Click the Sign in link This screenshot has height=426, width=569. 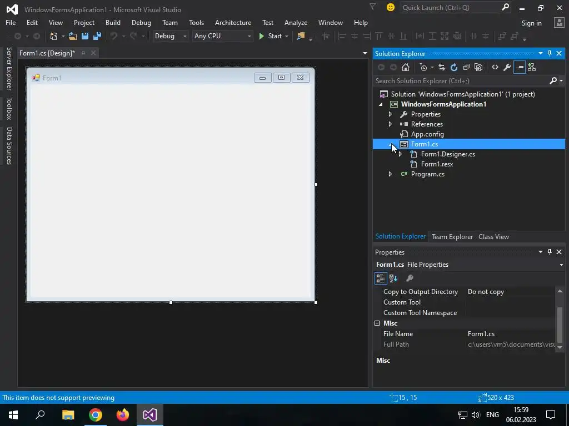click(531, 23)
